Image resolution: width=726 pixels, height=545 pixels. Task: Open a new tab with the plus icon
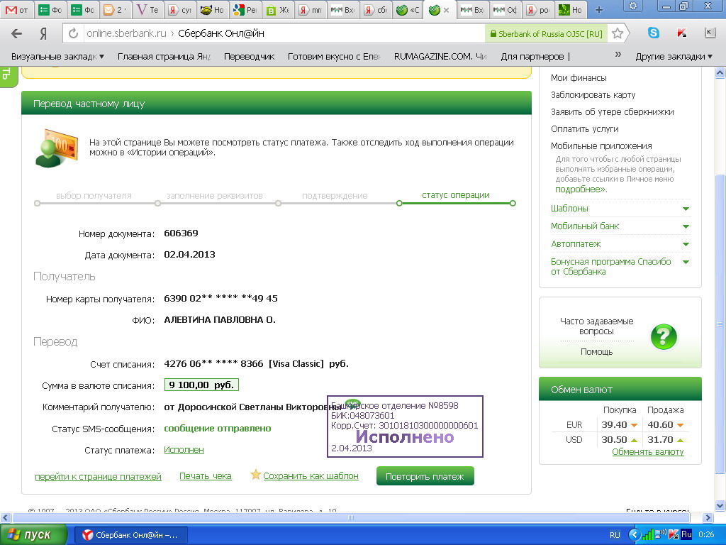[599, 10]
